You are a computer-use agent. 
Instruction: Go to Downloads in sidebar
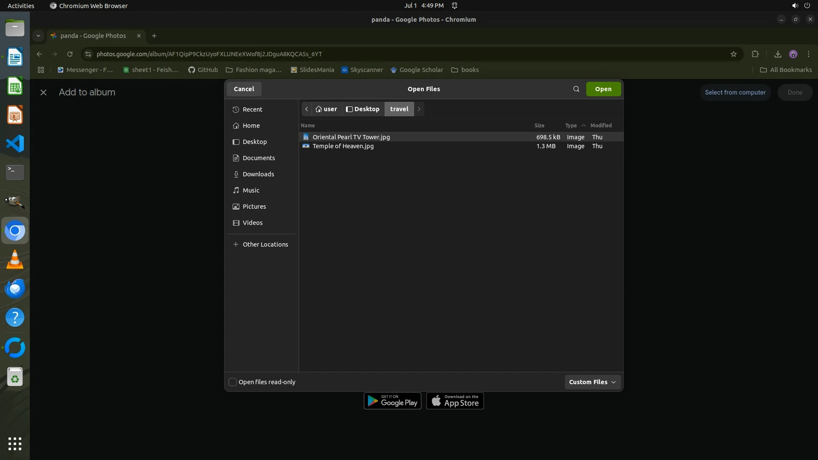258,174
